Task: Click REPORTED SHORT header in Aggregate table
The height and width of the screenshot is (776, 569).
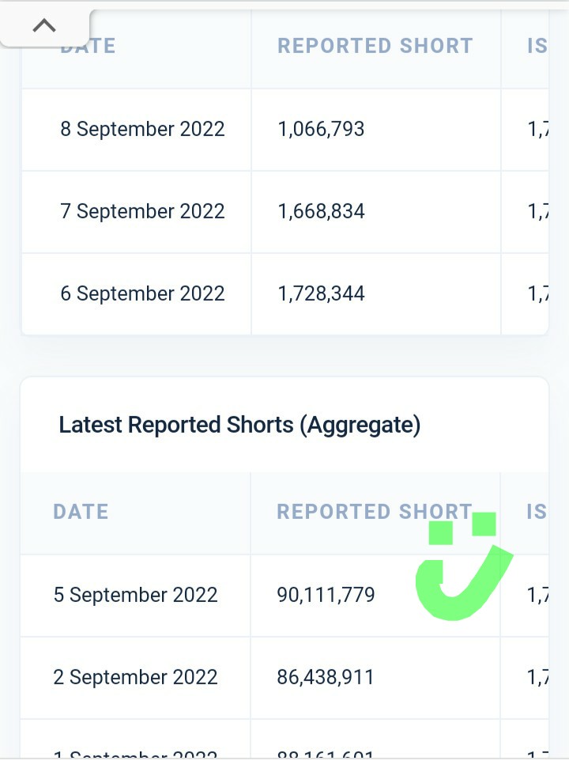Action: (x=374, y=512)
